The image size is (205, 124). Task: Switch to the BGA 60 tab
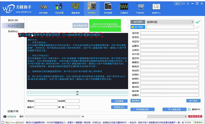[x=13, y=20]
